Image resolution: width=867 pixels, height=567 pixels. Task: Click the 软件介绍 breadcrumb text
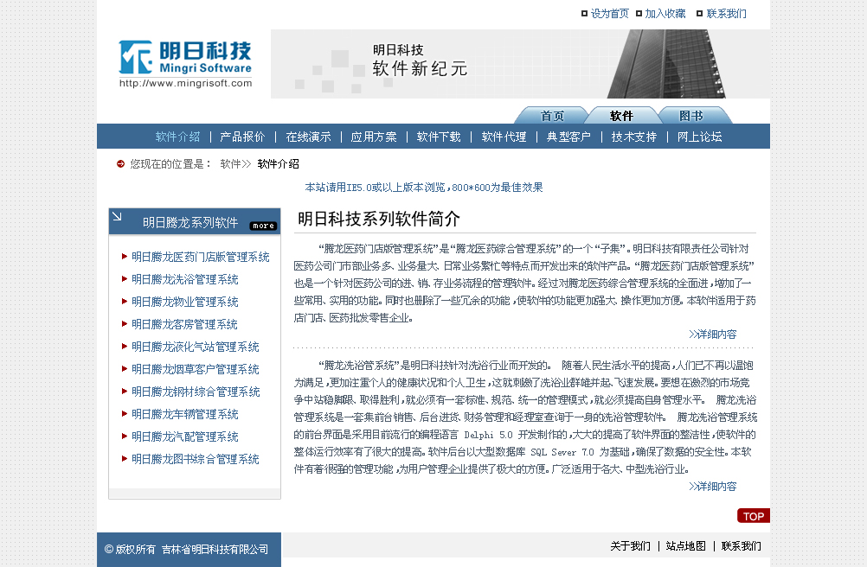[x=278, y=164]
